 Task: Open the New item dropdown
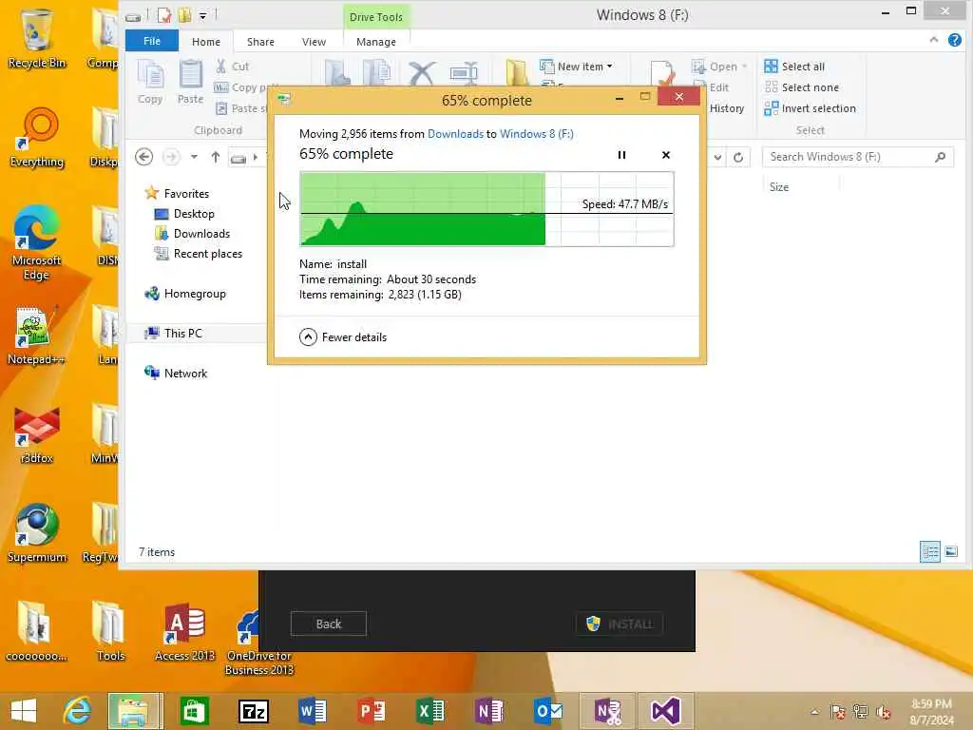pos(577,67)
